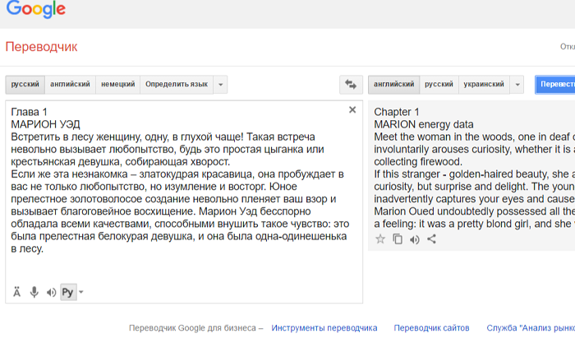
Task: Click source line 'Глава 1'
Action: 29,112
